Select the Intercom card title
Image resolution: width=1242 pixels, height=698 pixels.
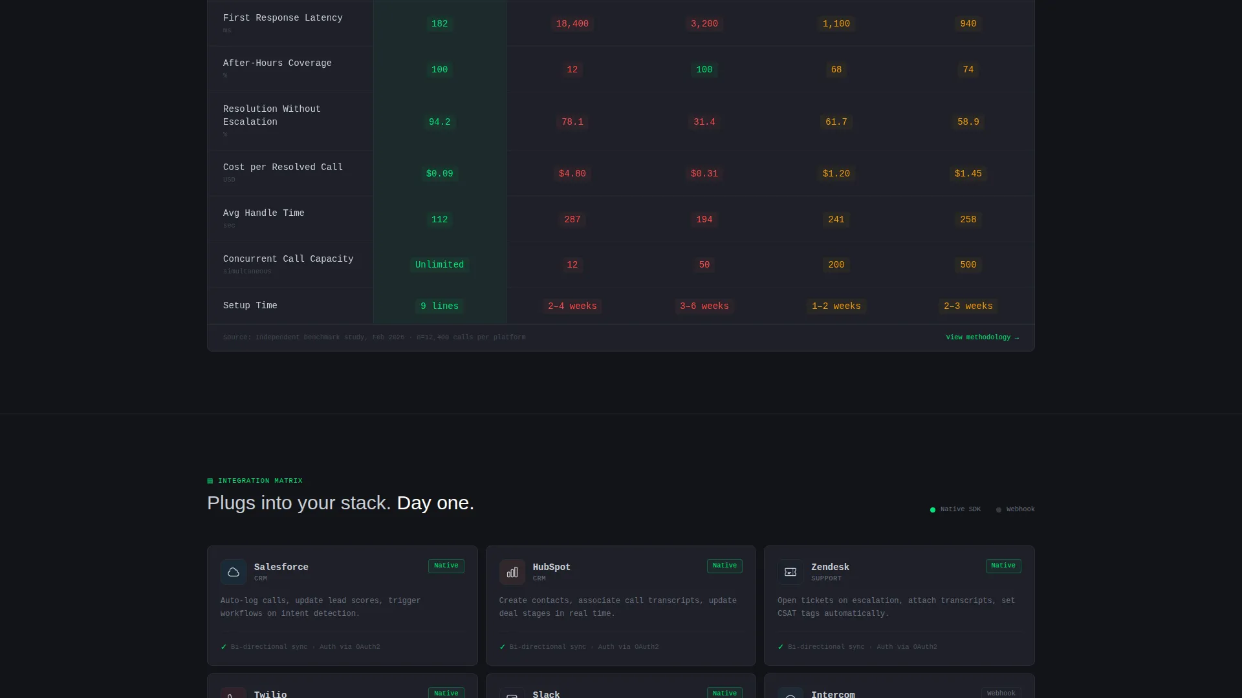point(833,694)
